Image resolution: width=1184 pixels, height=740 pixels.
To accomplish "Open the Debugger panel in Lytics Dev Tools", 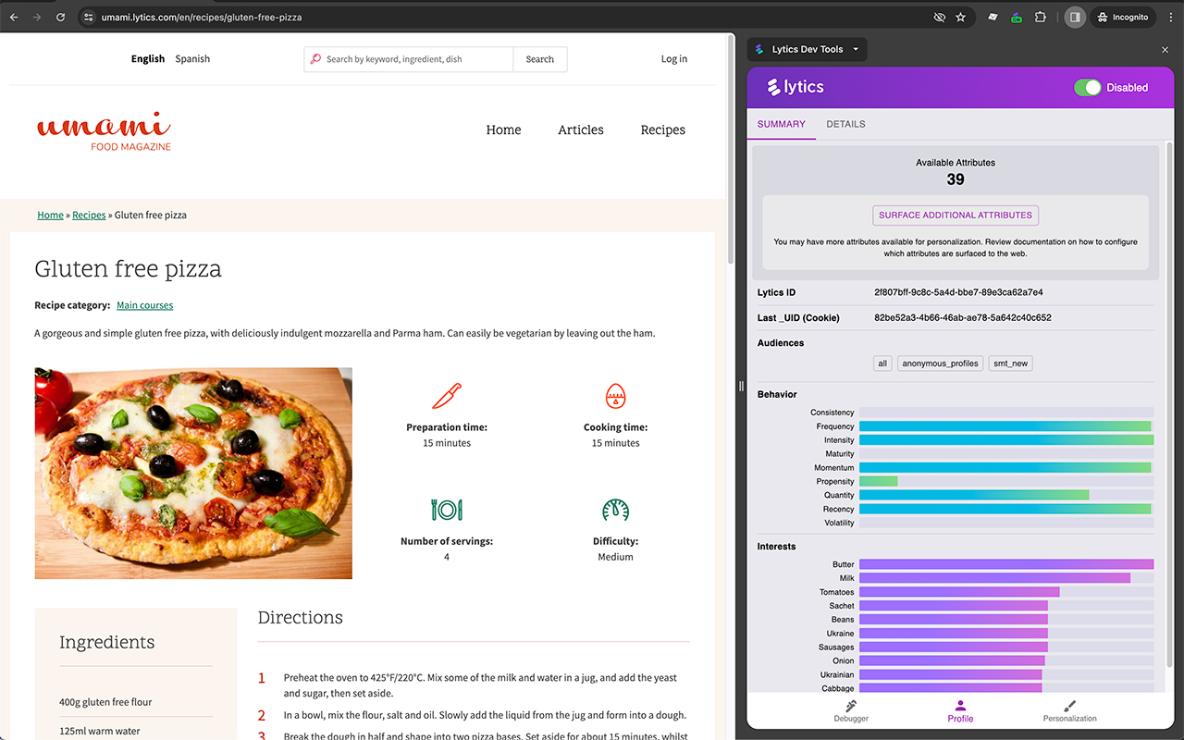I will tap(850, 711).
